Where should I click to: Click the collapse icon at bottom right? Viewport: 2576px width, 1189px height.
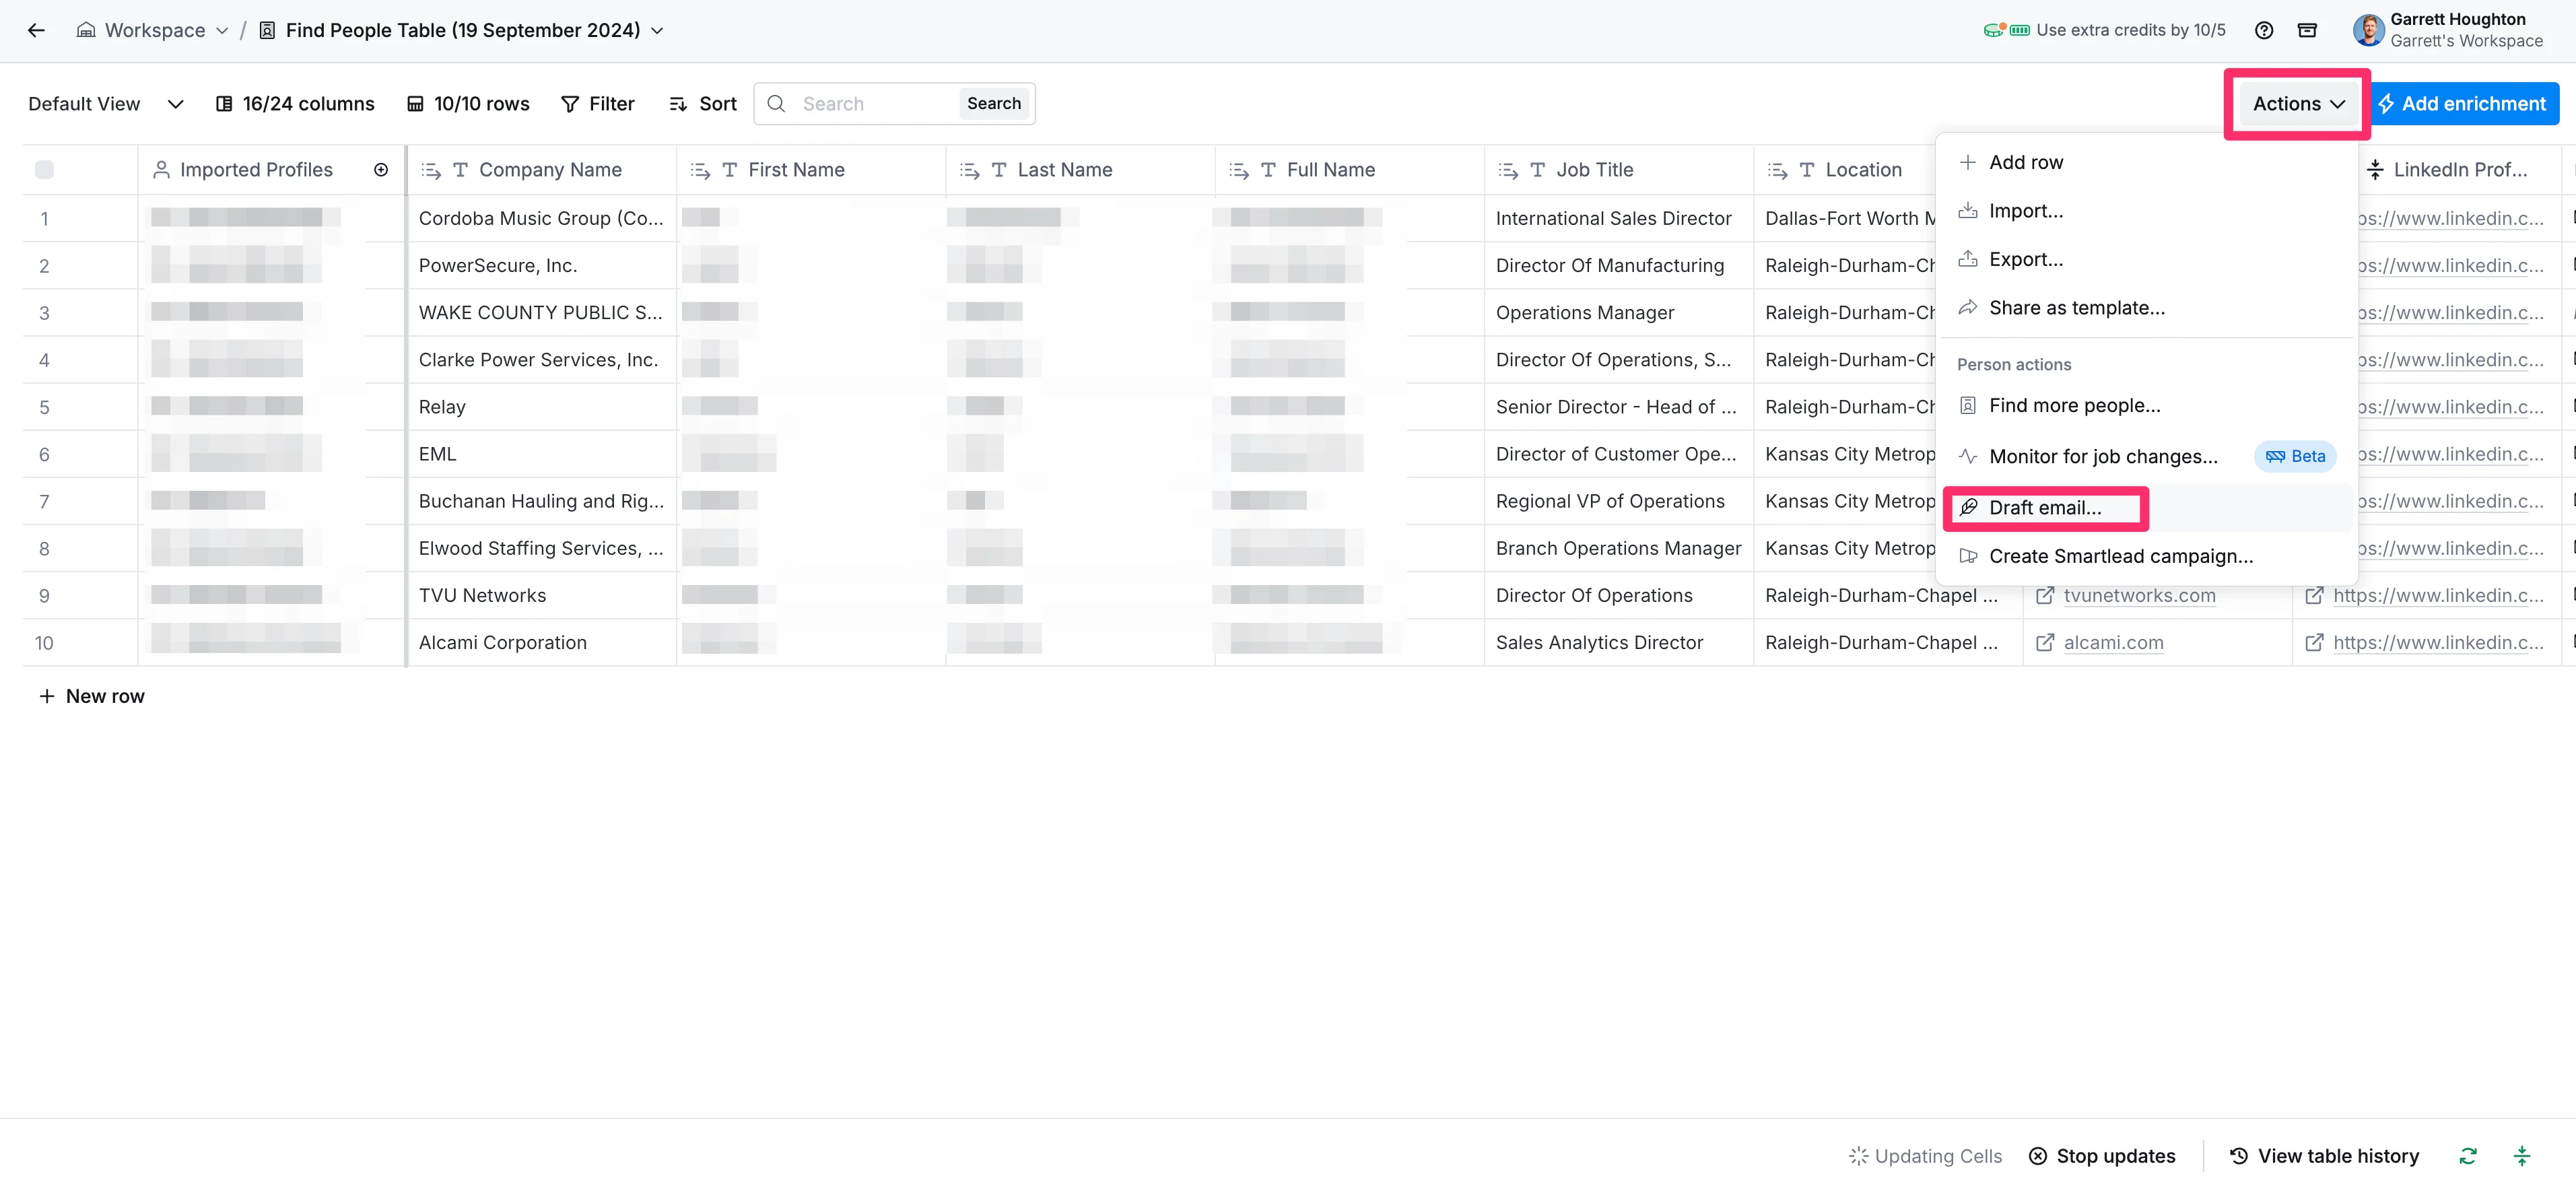2522,1156
